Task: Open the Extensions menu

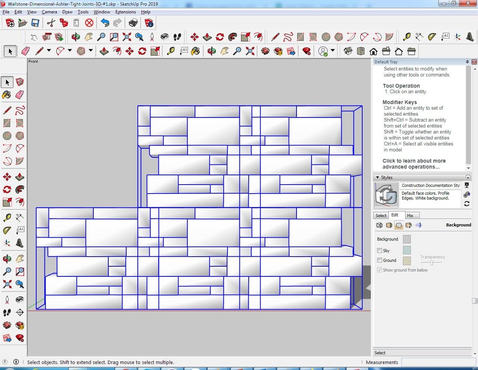Action: (x=125, y=12)
